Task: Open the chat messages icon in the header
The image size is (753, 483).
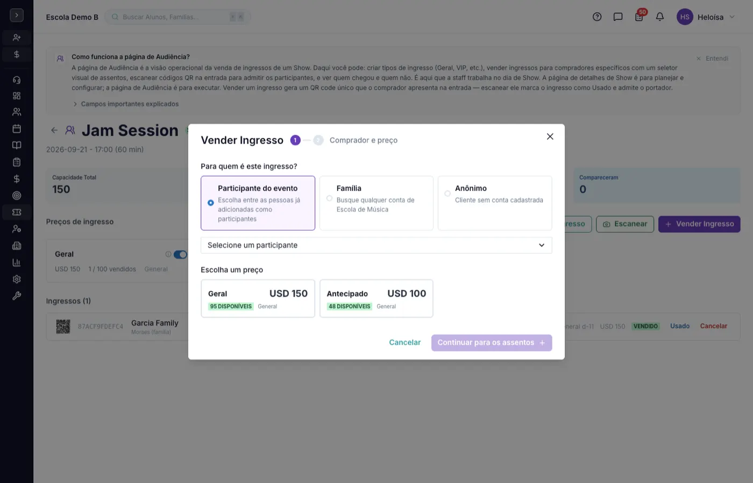Action: coord(618,17)
